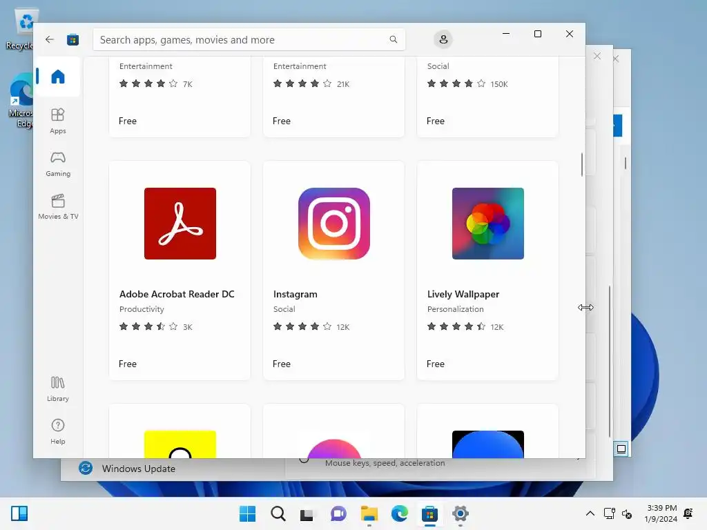Click star rating of Lively Wallpaper
The width and height of the screenshot is (707, 530).
[456, 326]
